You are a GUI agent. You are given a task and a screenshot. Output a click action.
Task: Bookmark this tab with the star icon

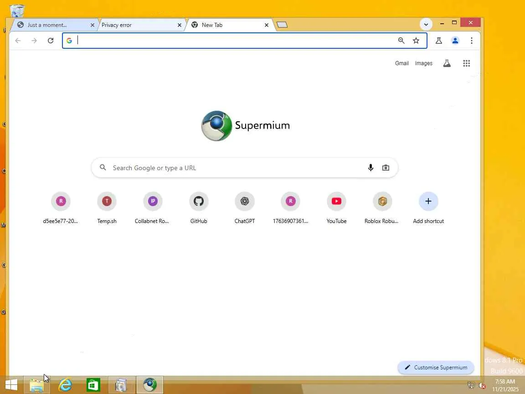coord(416,41)
